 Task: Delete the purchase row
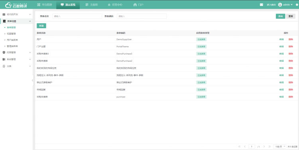(x=291, y=97)
